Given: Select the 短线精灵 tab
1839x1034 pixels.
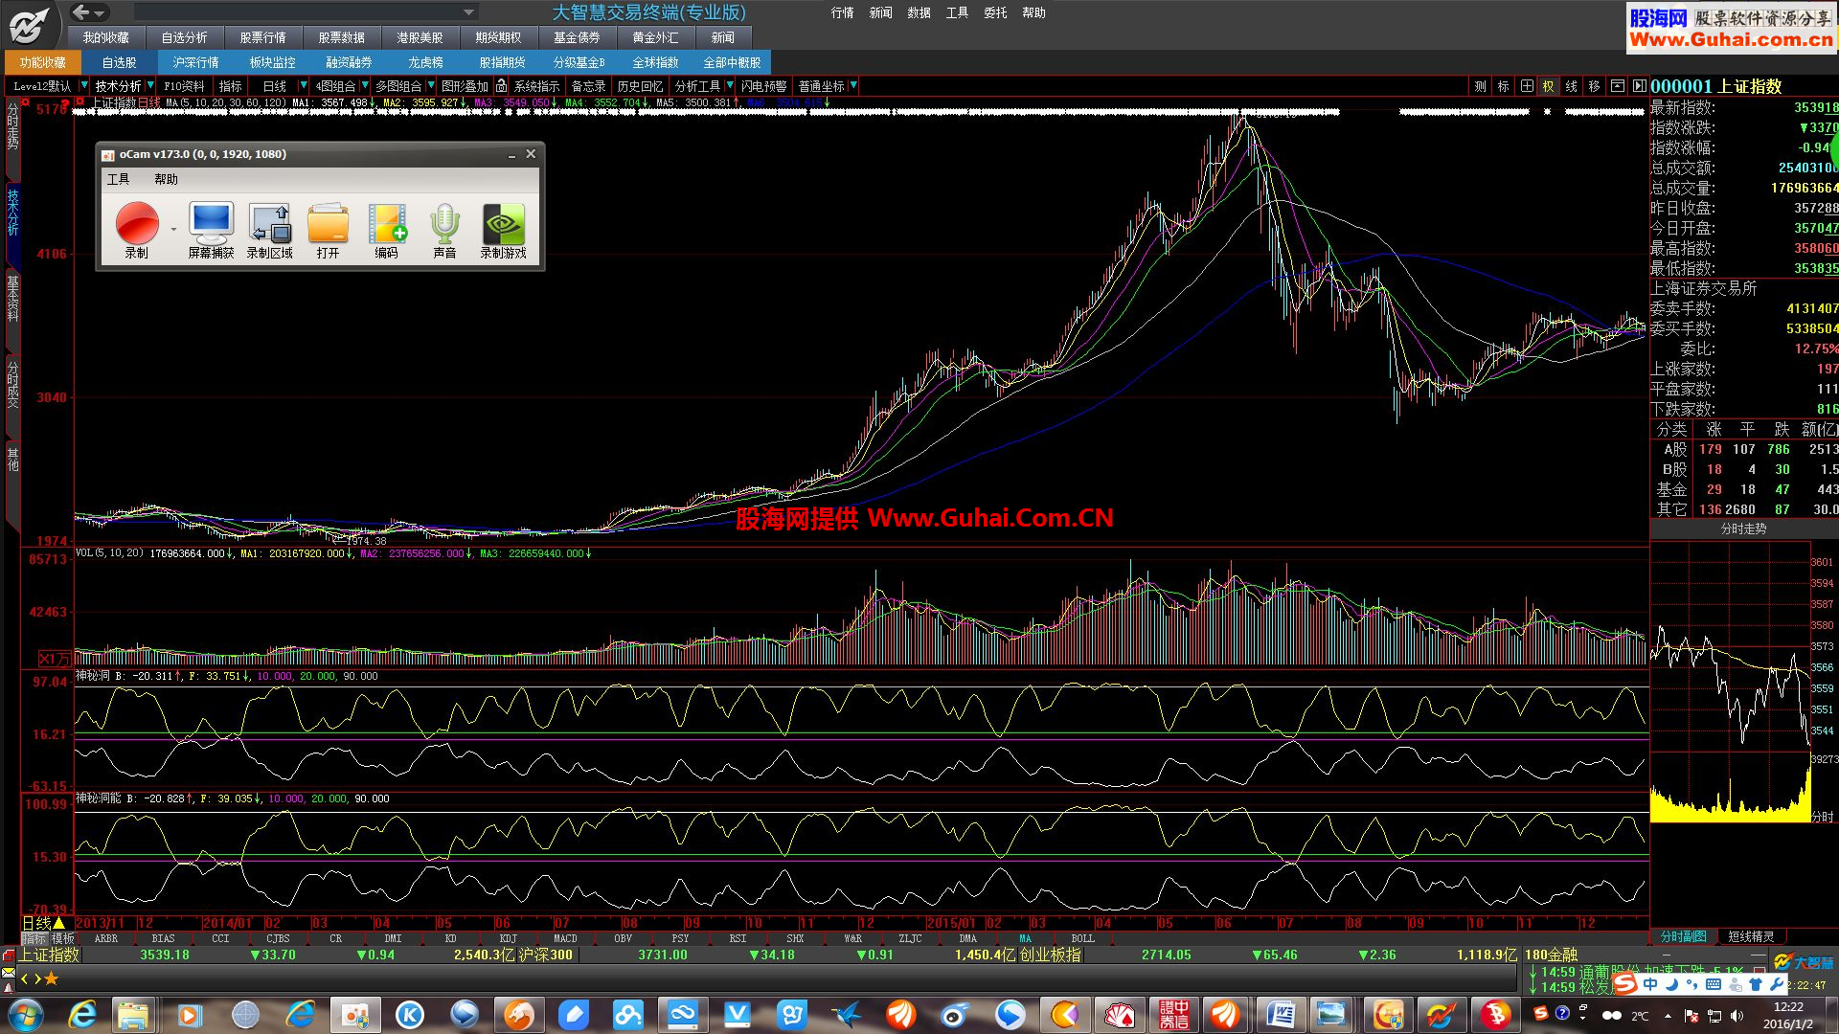Looking at the screenshot, I should click(1751, 936).
